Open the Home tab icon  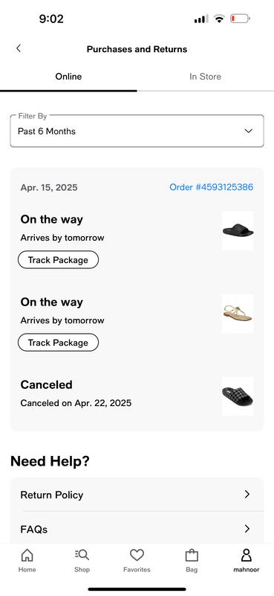[x=27, y=555]
